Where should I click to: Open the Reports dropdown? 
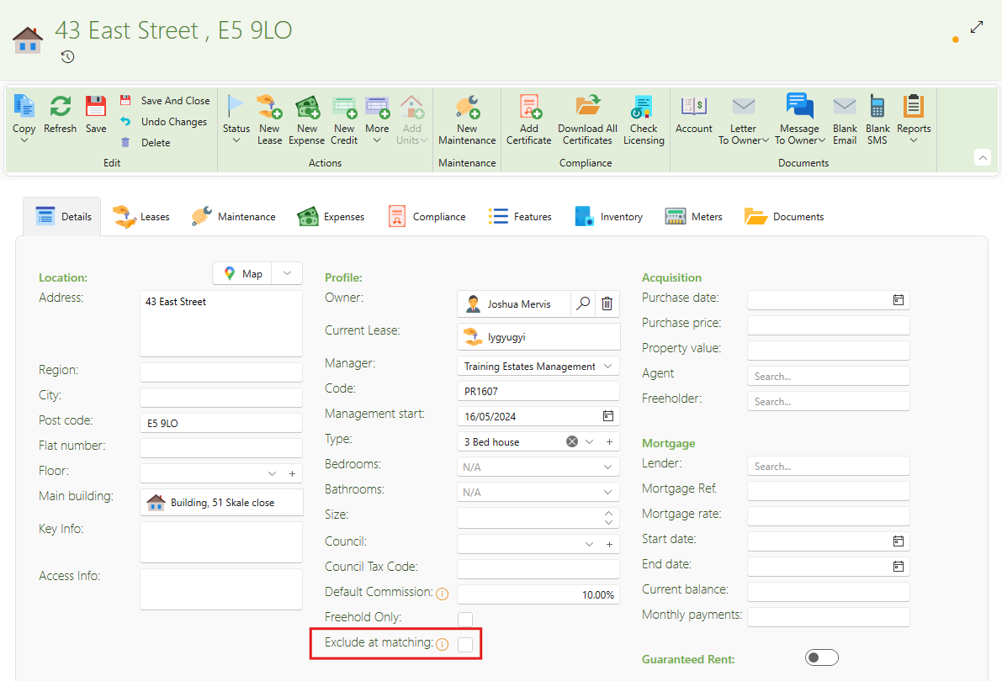tap(914, 140)
